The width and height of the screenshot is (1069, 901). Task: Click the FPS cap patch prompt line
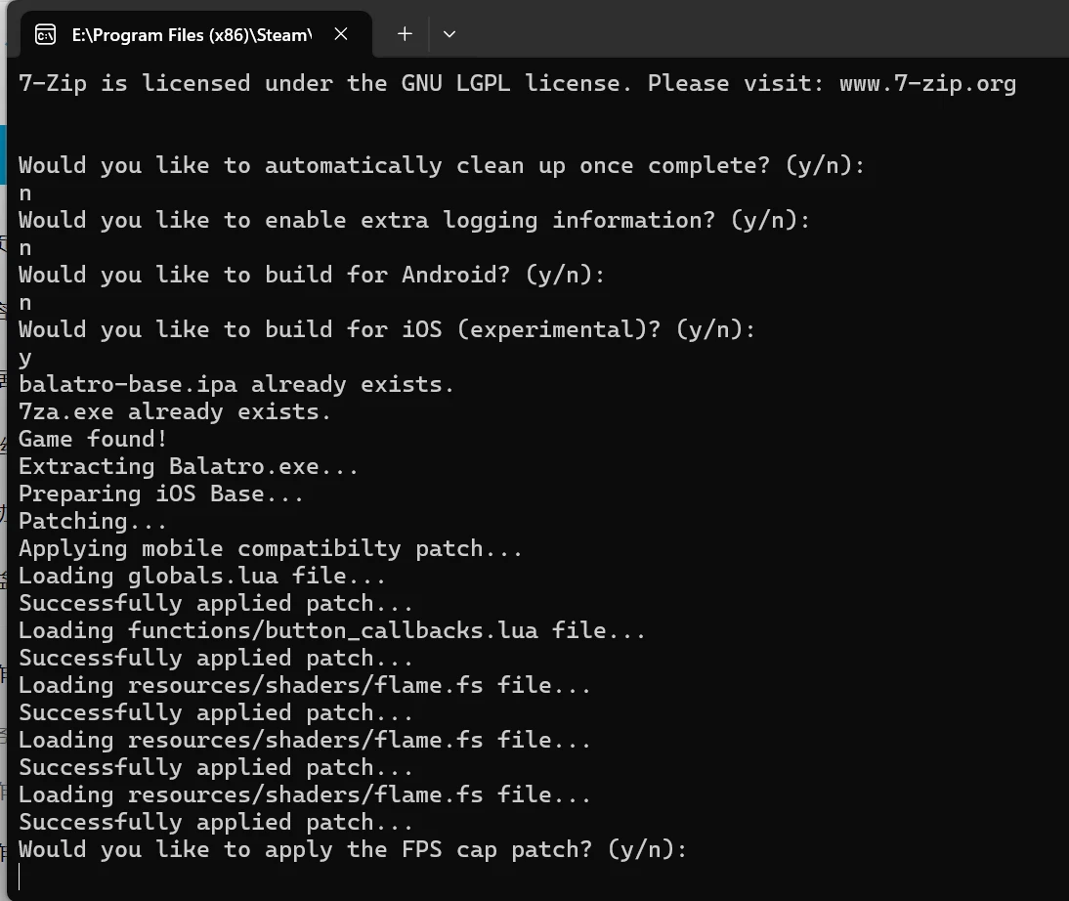[x=353, y=849]
